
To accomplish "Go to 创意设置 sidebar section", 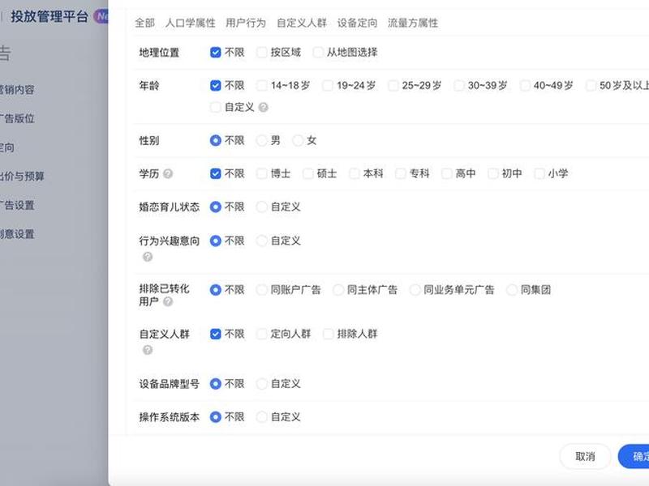I will (16, 234).
